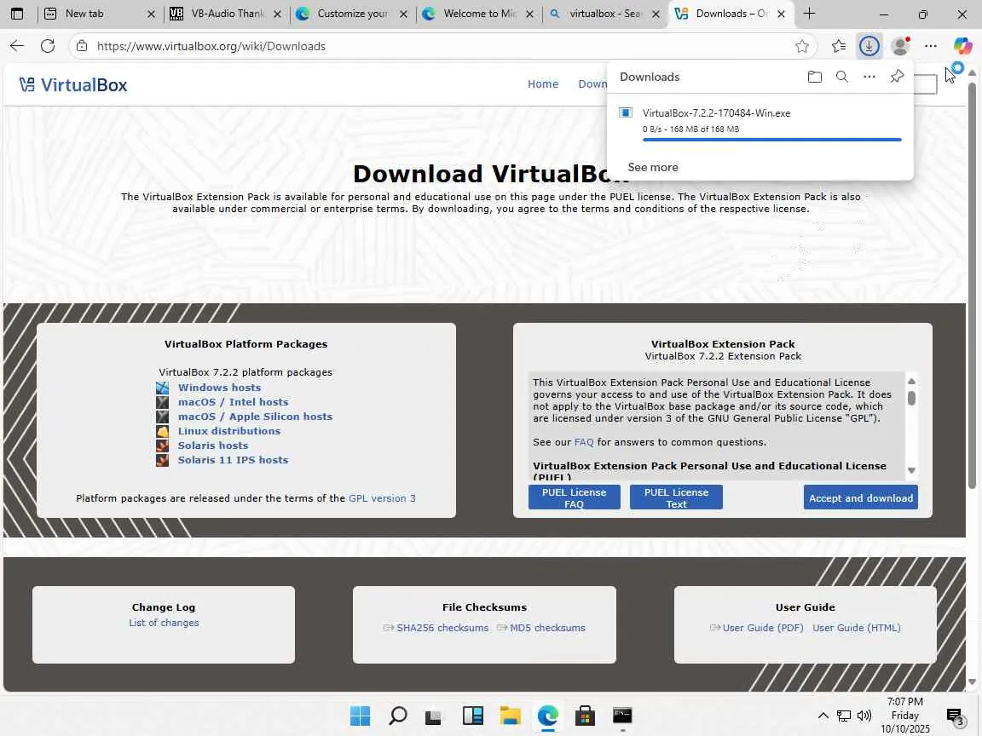
Task: Click the Linux distributions platform icon
Action: (162, 431)
